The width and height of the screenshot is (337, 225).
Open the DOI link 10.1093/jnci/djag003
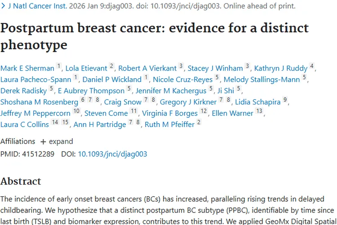point(112,154)
